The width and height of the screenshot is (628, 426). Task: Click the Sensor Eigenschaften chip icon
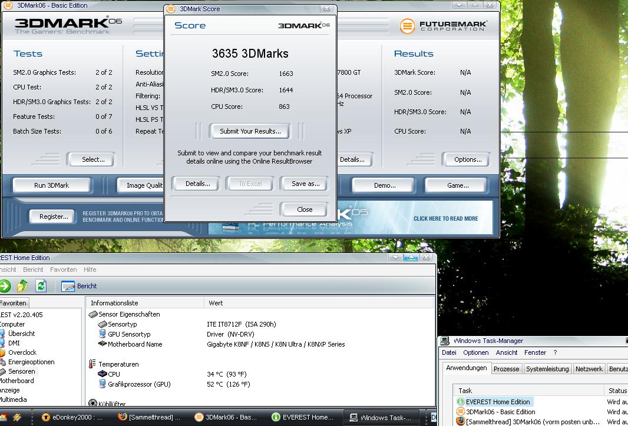93,314
